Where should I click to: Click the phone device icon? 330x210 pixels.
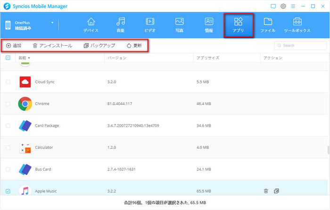[x=8, y=25]
